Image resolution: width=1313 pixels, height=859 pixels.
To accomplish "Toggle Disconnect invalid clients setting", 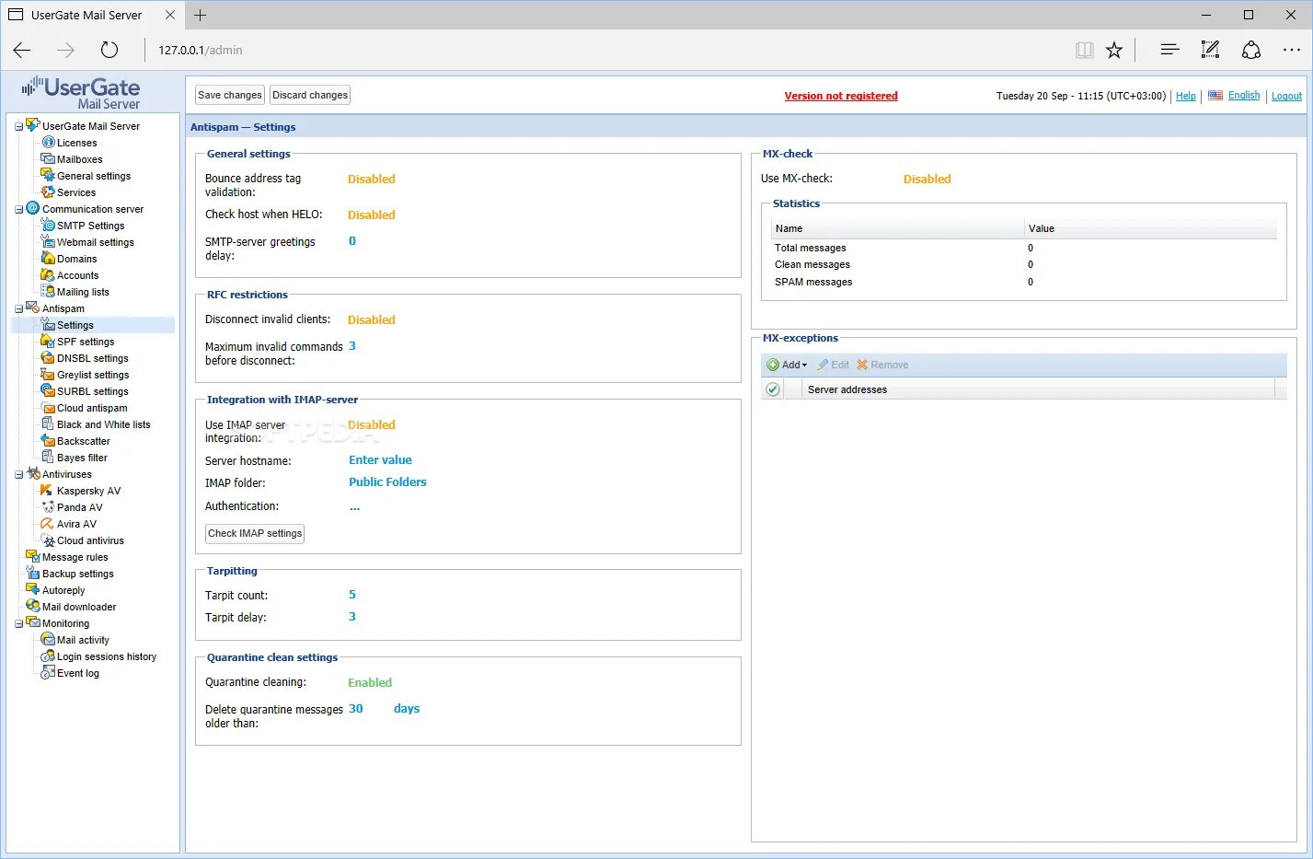I will coord(371,320).
